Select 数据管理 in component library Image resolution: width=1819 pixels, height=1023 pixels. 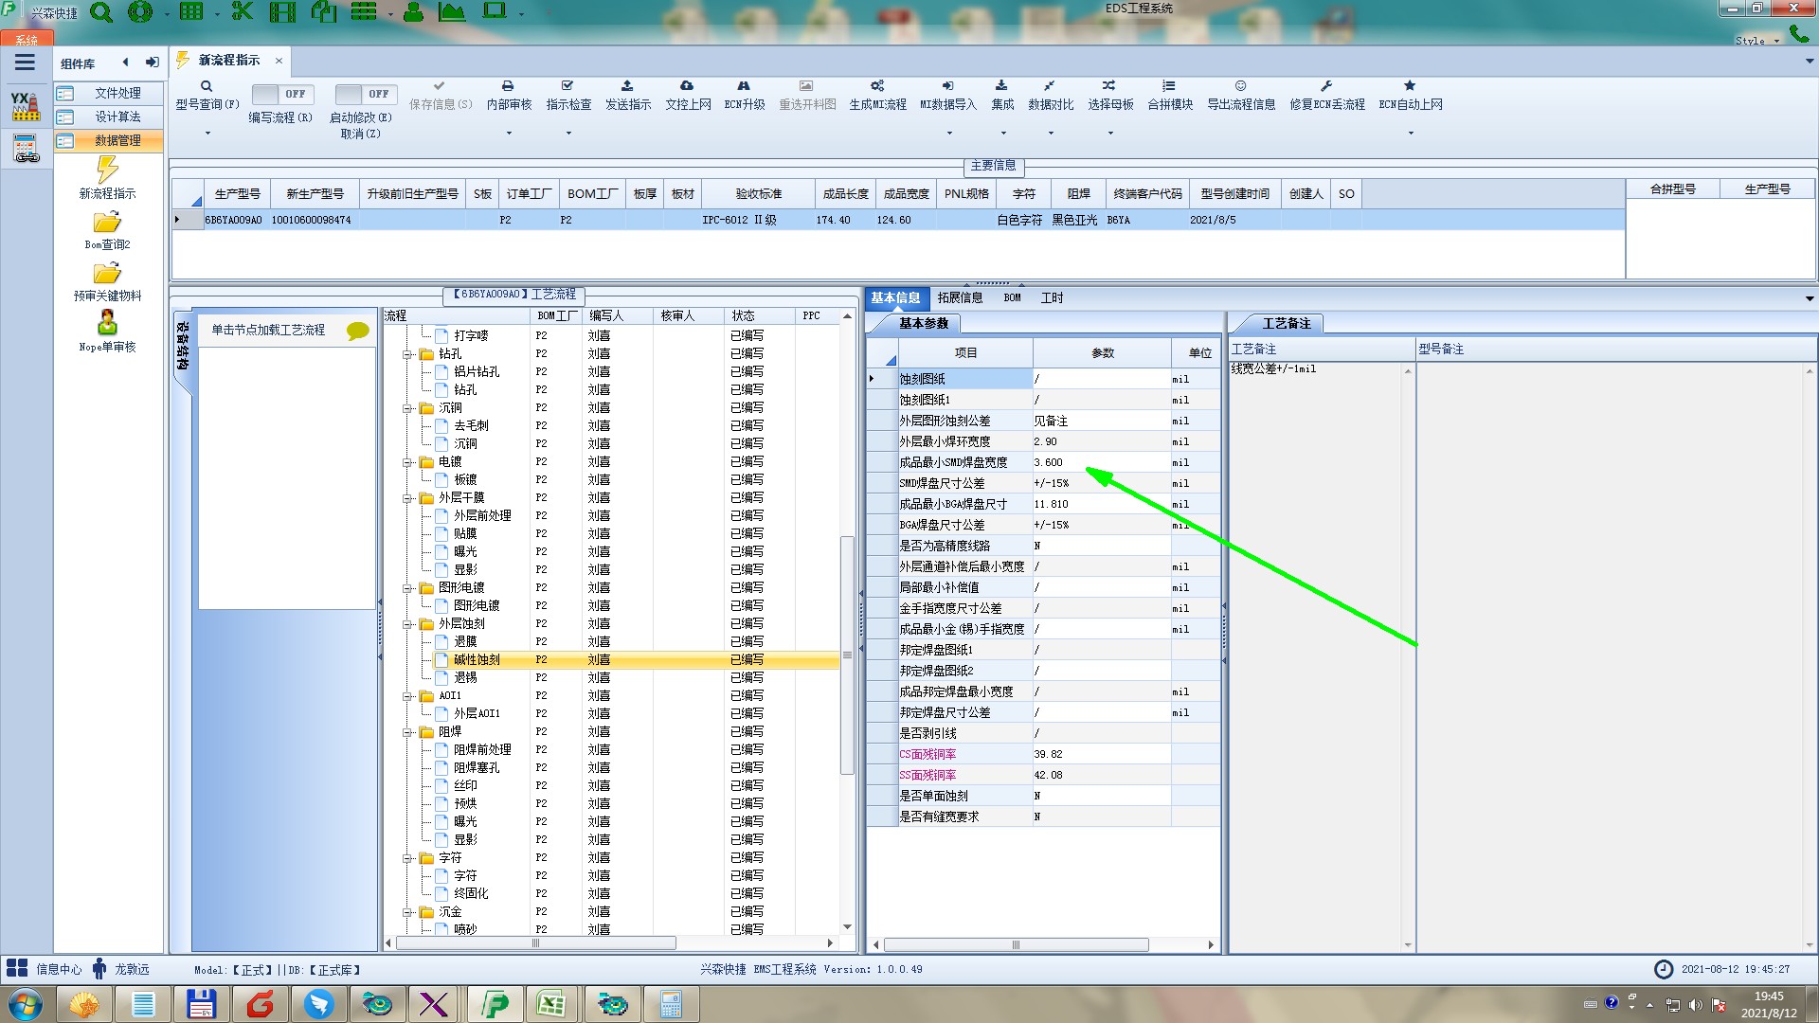(x=117, y=140)
